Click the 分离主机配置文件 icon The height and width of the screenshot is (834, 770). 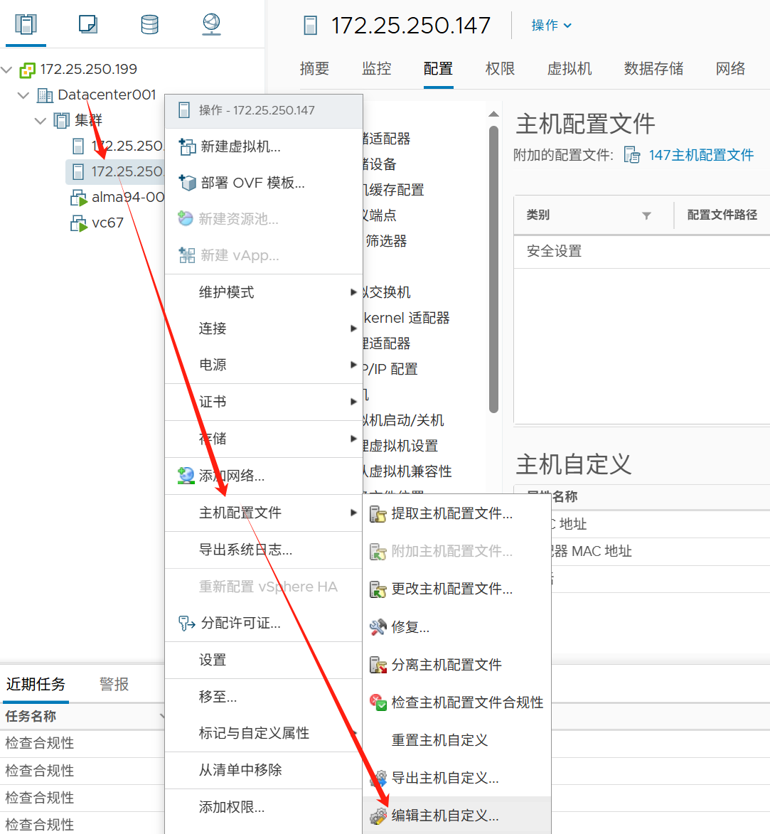[x=378, y=665]
